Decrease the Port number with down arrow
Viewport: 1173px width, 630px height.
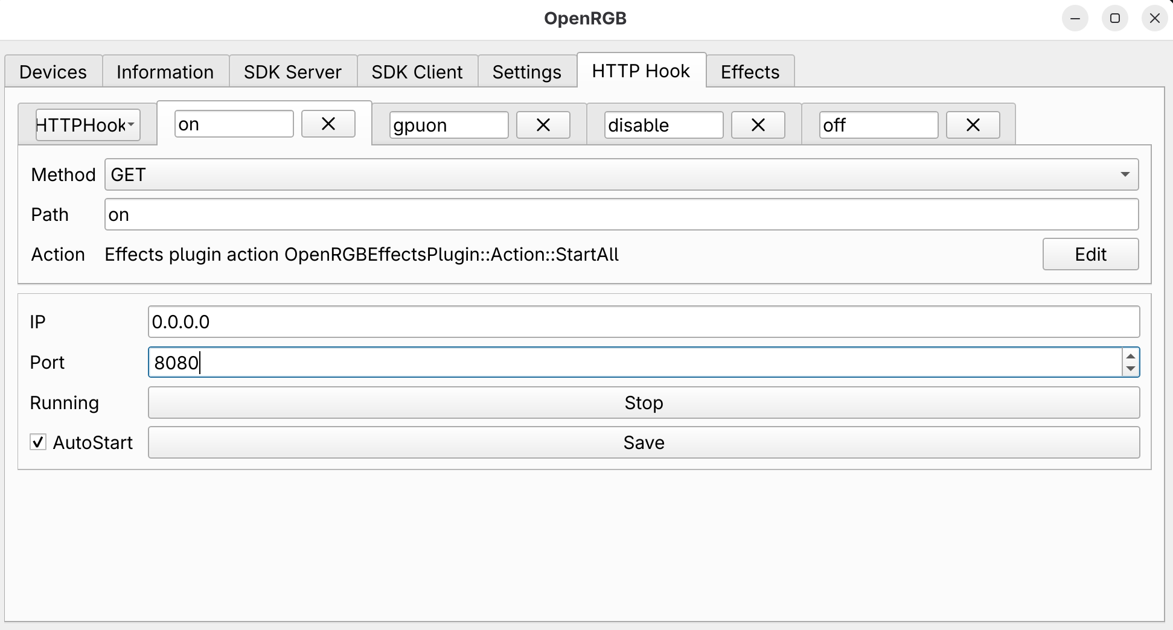click(x=1130, y=369)
